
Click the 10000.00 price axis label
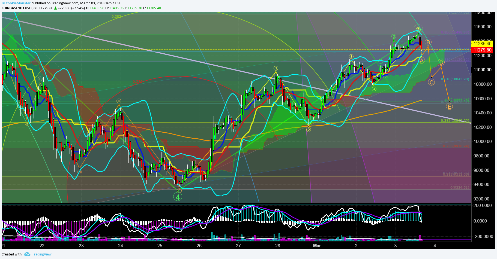point(483,141)
